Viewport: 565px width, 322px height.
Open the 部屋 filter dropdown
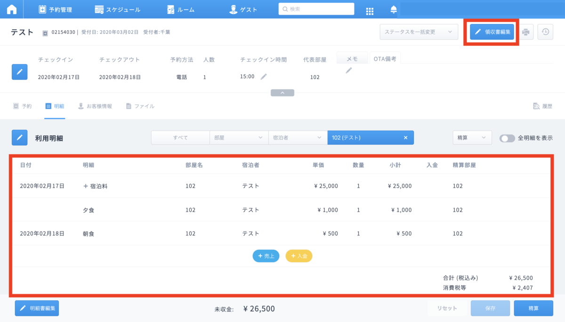[239, 138]
